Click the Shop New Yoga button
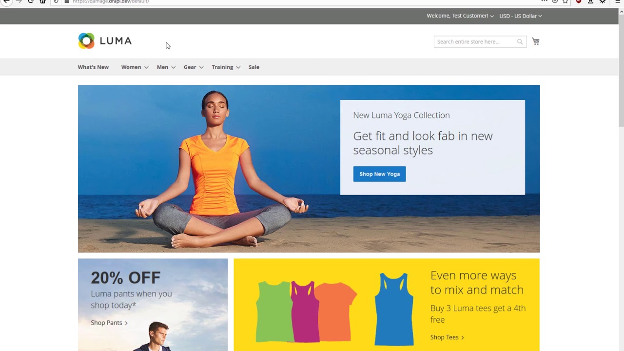Screen dimensions: 624x351 click(379, 174)
